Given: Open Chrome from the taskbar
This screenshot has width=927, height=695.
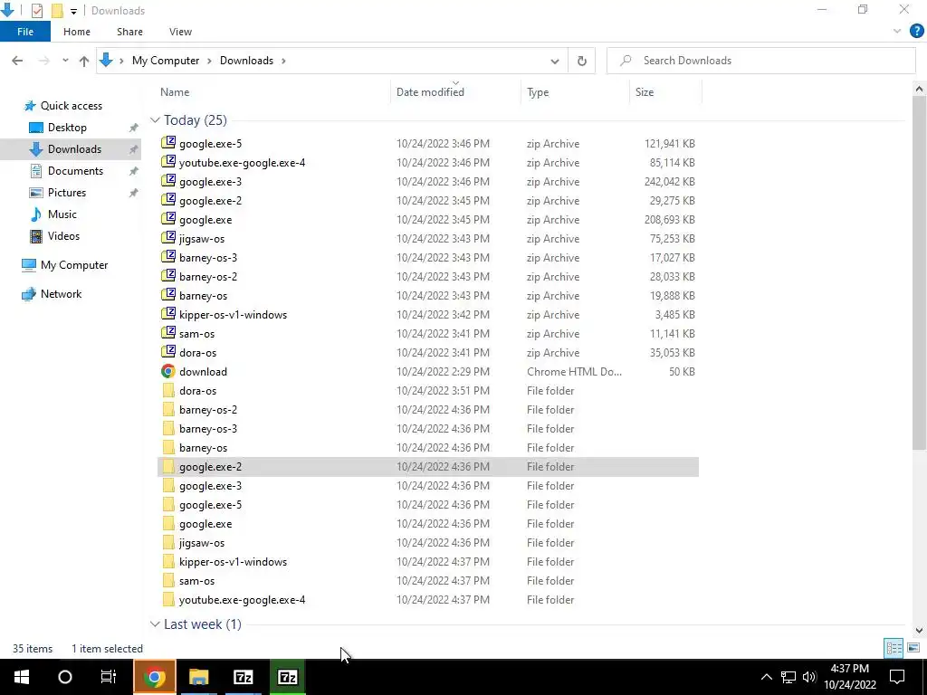Looking at the screenshot, I should tap(154, 677).
